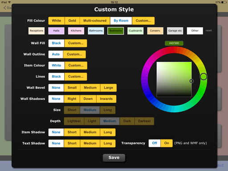
Task: Set Wall Shadows to Down
Action: [x=88, y=99]
